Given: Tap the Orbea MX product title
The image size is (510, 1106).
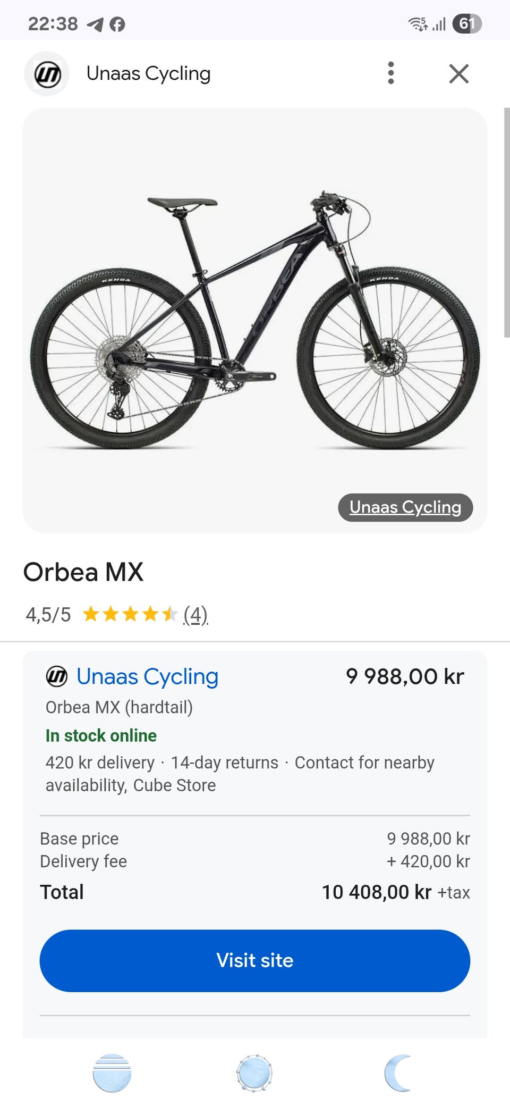Looking at the screenshot, I should pyautogui.click(x=83, y=572).
